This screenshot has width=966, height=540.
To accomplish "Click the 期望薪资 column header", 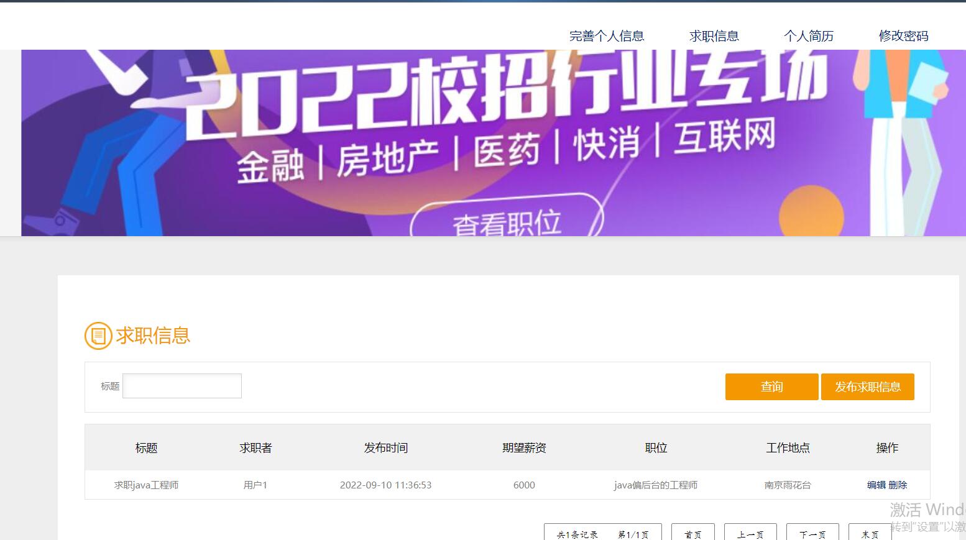I will point(524,447).
